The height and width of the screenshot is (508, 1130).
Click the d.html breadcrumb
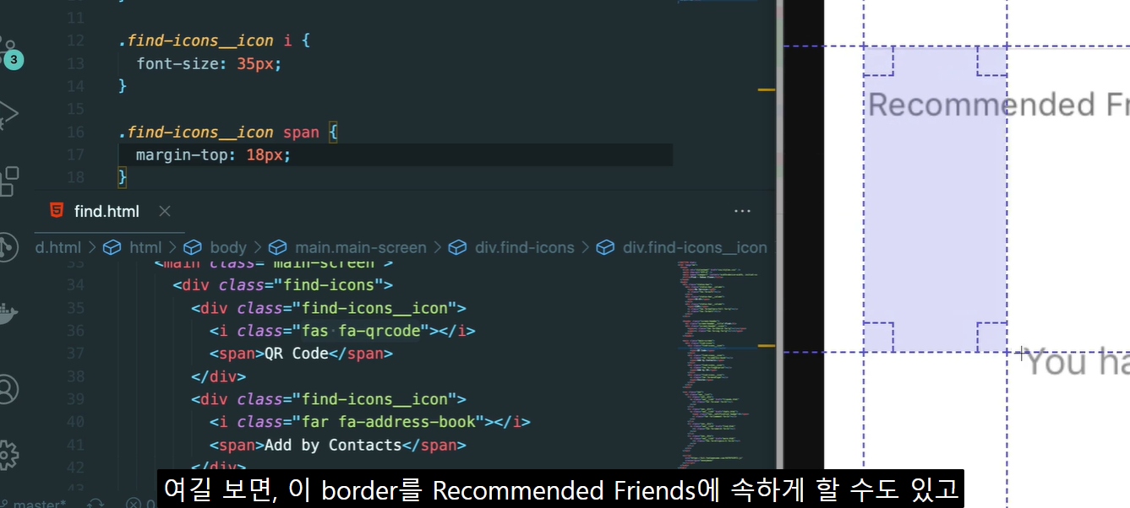[58, 247]
